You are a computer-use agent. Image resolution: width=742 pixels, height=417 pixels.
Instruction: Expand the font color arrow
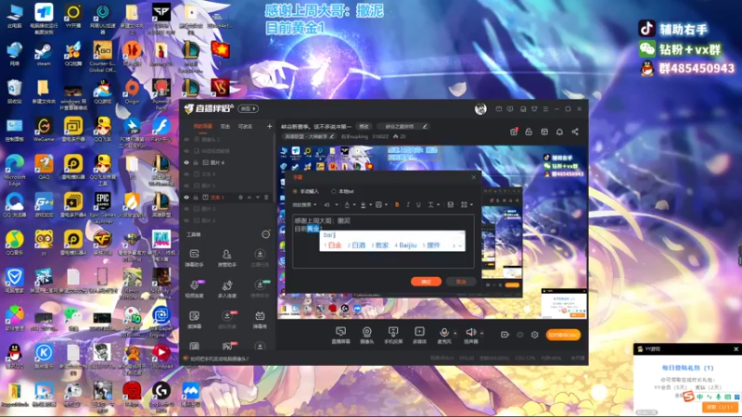pos(354,205)
